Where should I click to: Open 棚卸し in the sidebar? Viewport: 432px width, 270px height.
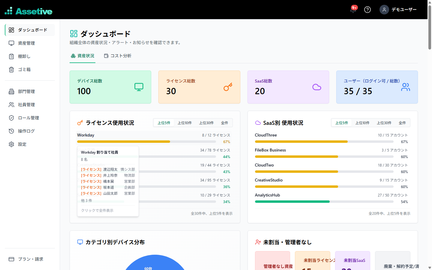(x=30, y=56)
